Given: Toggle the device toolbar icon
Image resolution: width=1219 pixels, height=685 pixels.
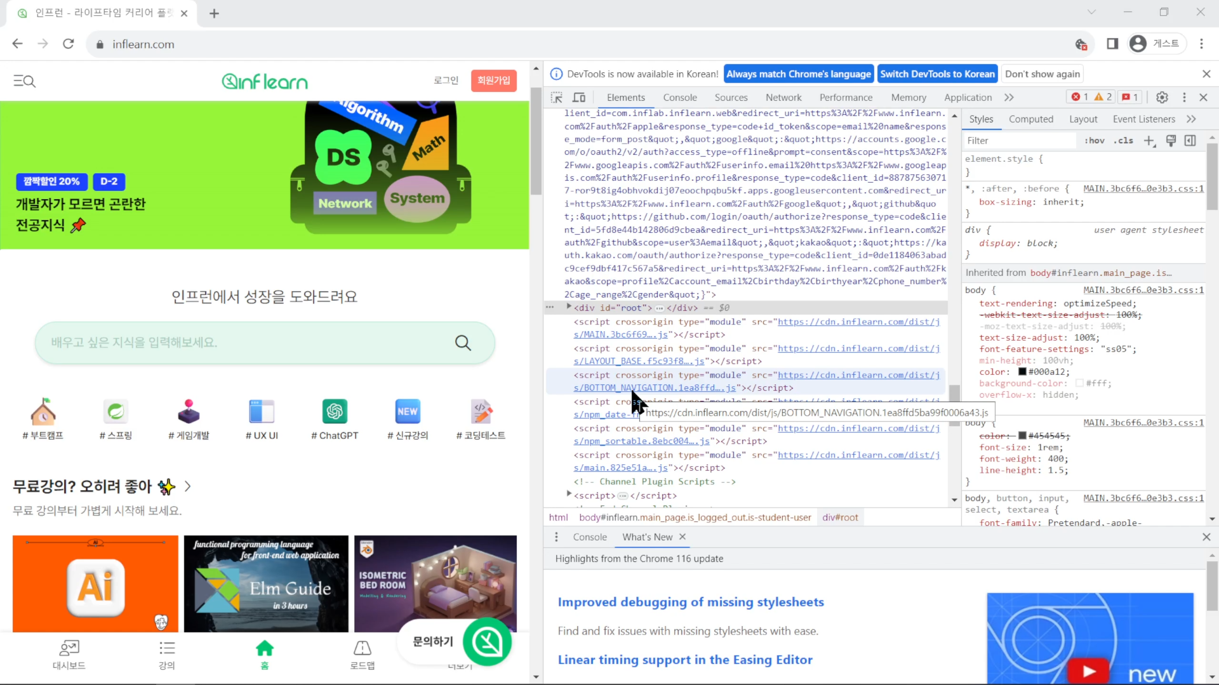Looking at the screenshot, I should click(x=579, y=98).
